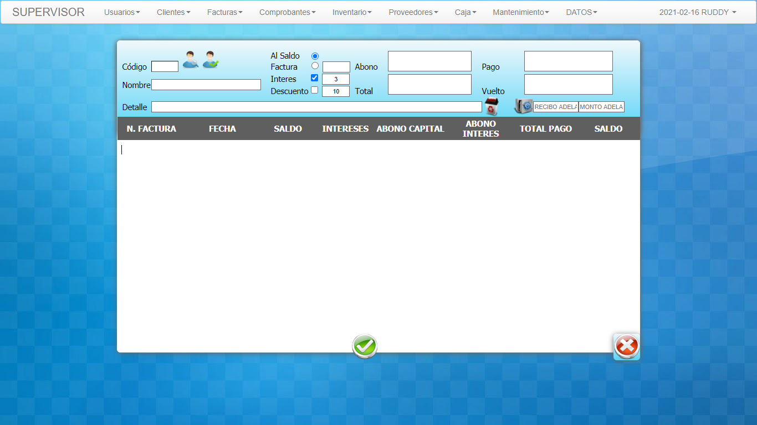Open the 2021-02-16 RUDDY user menu
This screenshot has width=757, height=425.
[x=698, y=12]
